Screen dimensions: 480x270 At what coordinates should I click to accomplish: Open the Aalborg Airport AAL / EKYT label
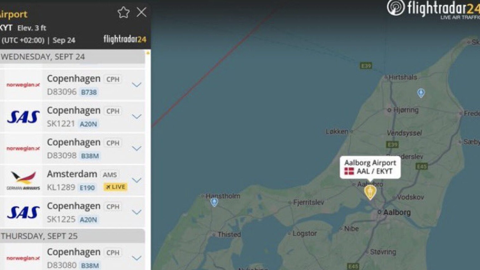pyautogui.click(x=370, y=167)
